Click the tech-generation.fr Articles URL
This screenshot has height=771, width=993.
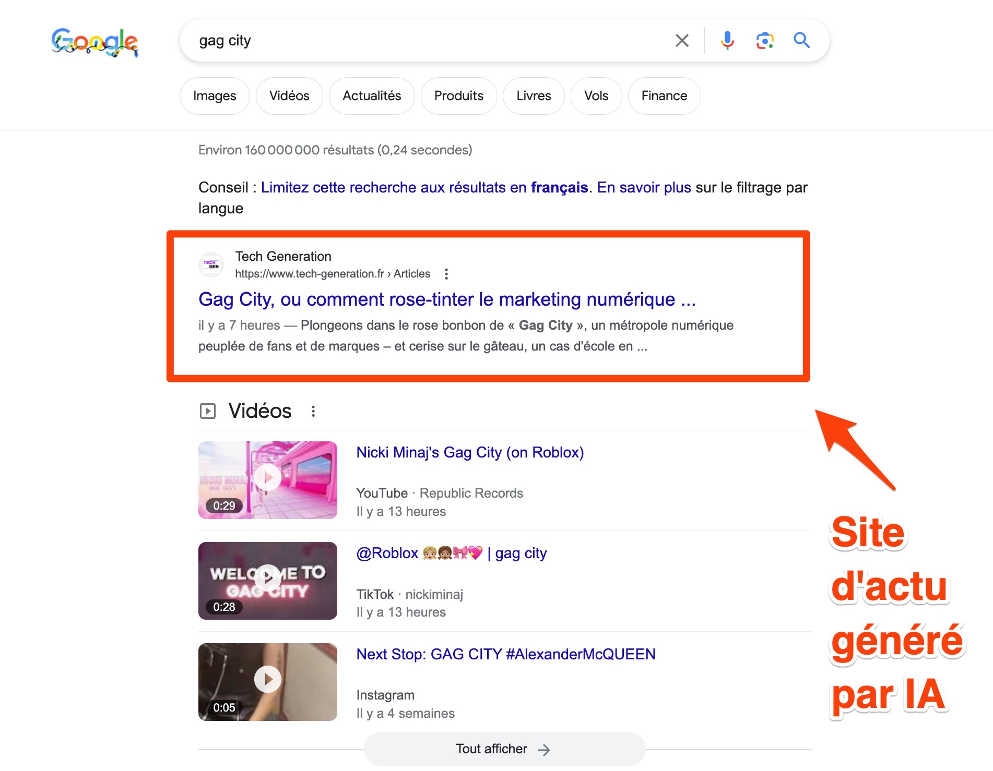(333, 274)
